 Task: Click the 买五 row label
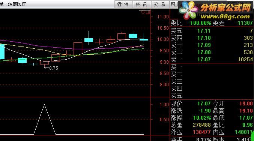177,96
